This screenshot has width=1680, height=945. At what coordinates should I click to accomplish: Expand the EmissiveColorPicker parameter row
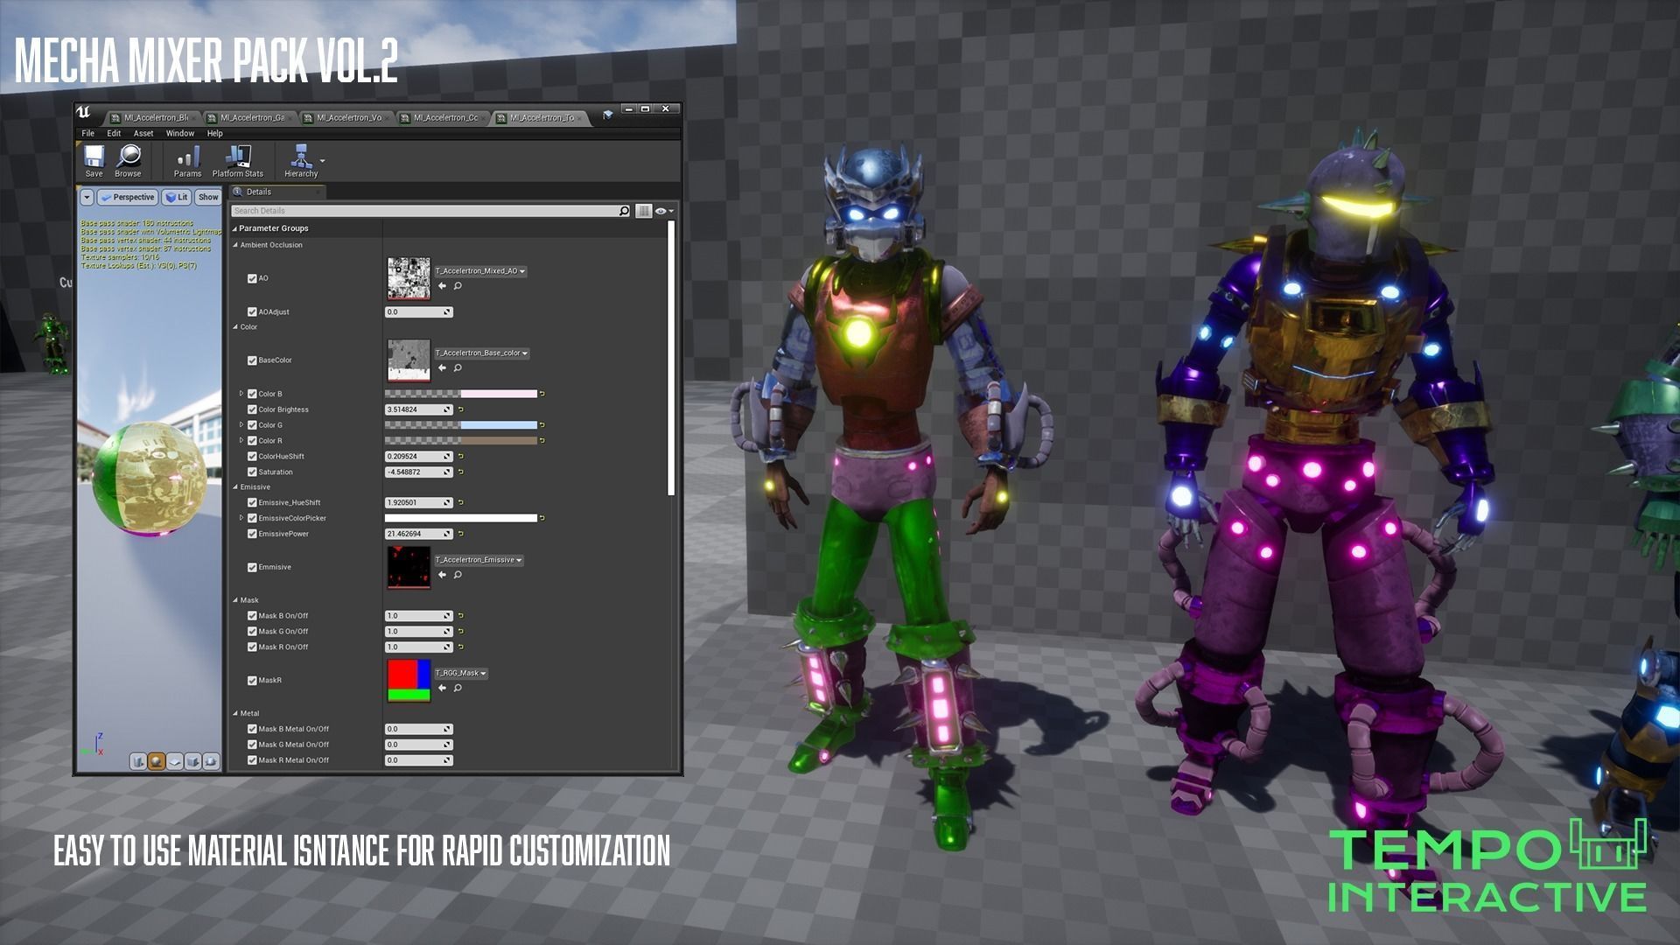click(x=241, y=518)
